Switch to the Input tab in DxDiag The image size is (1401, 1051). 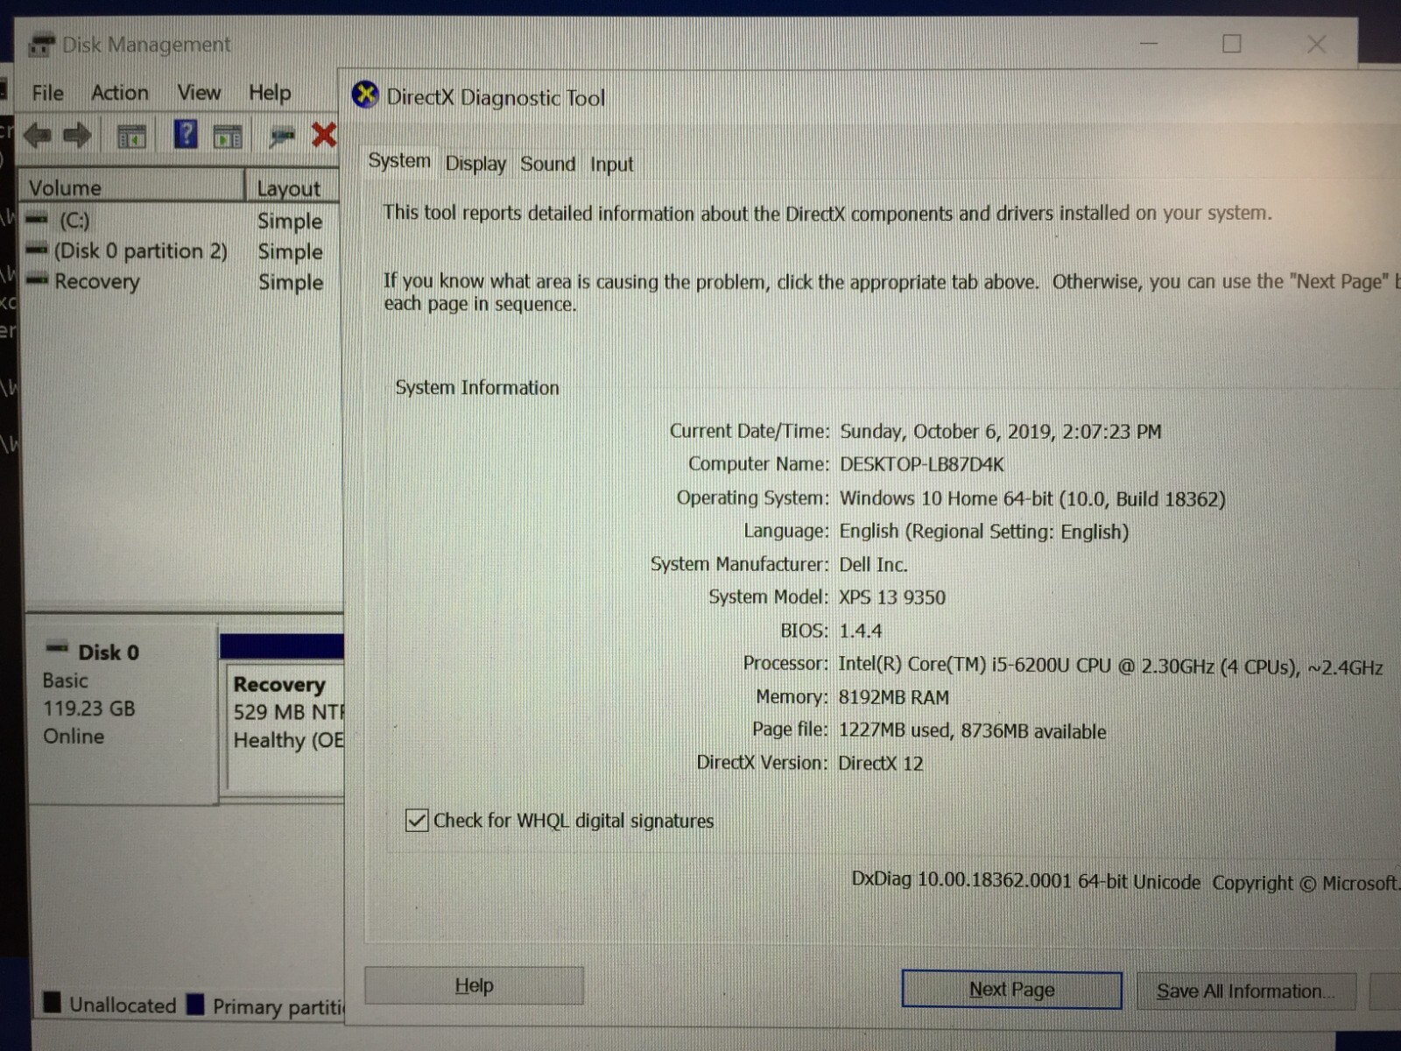(611, 165)
